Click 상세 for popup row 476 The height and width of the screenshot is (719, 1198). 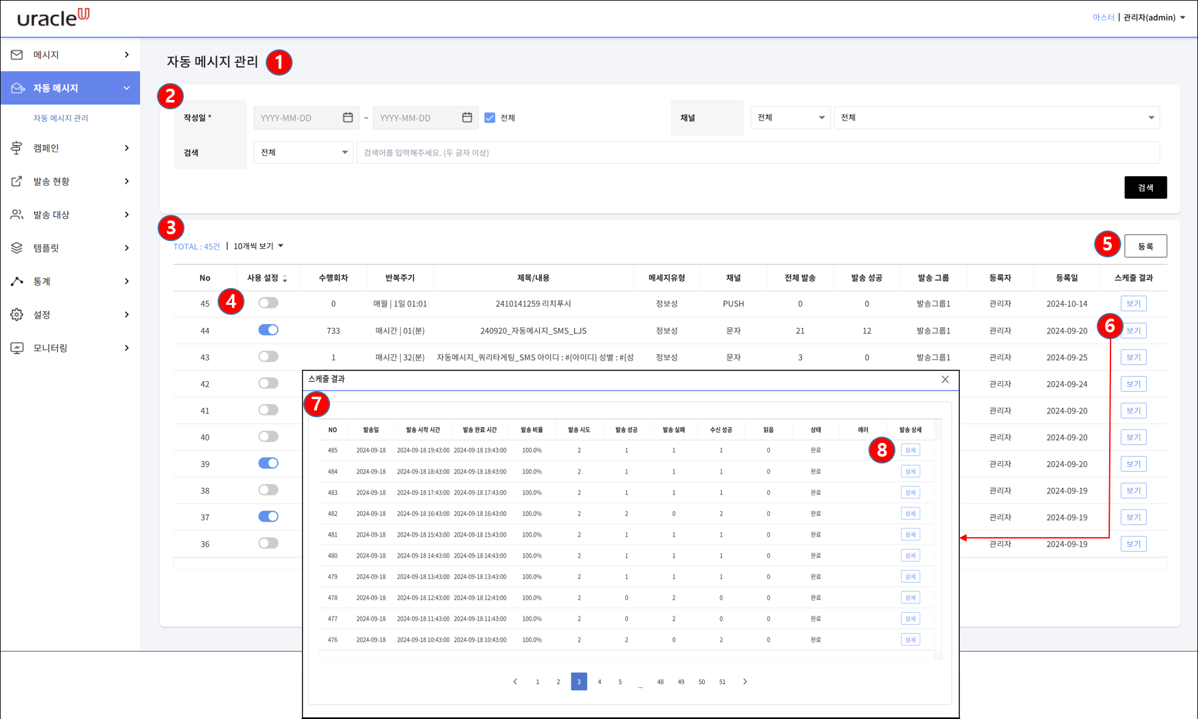(x=910, y=640)
